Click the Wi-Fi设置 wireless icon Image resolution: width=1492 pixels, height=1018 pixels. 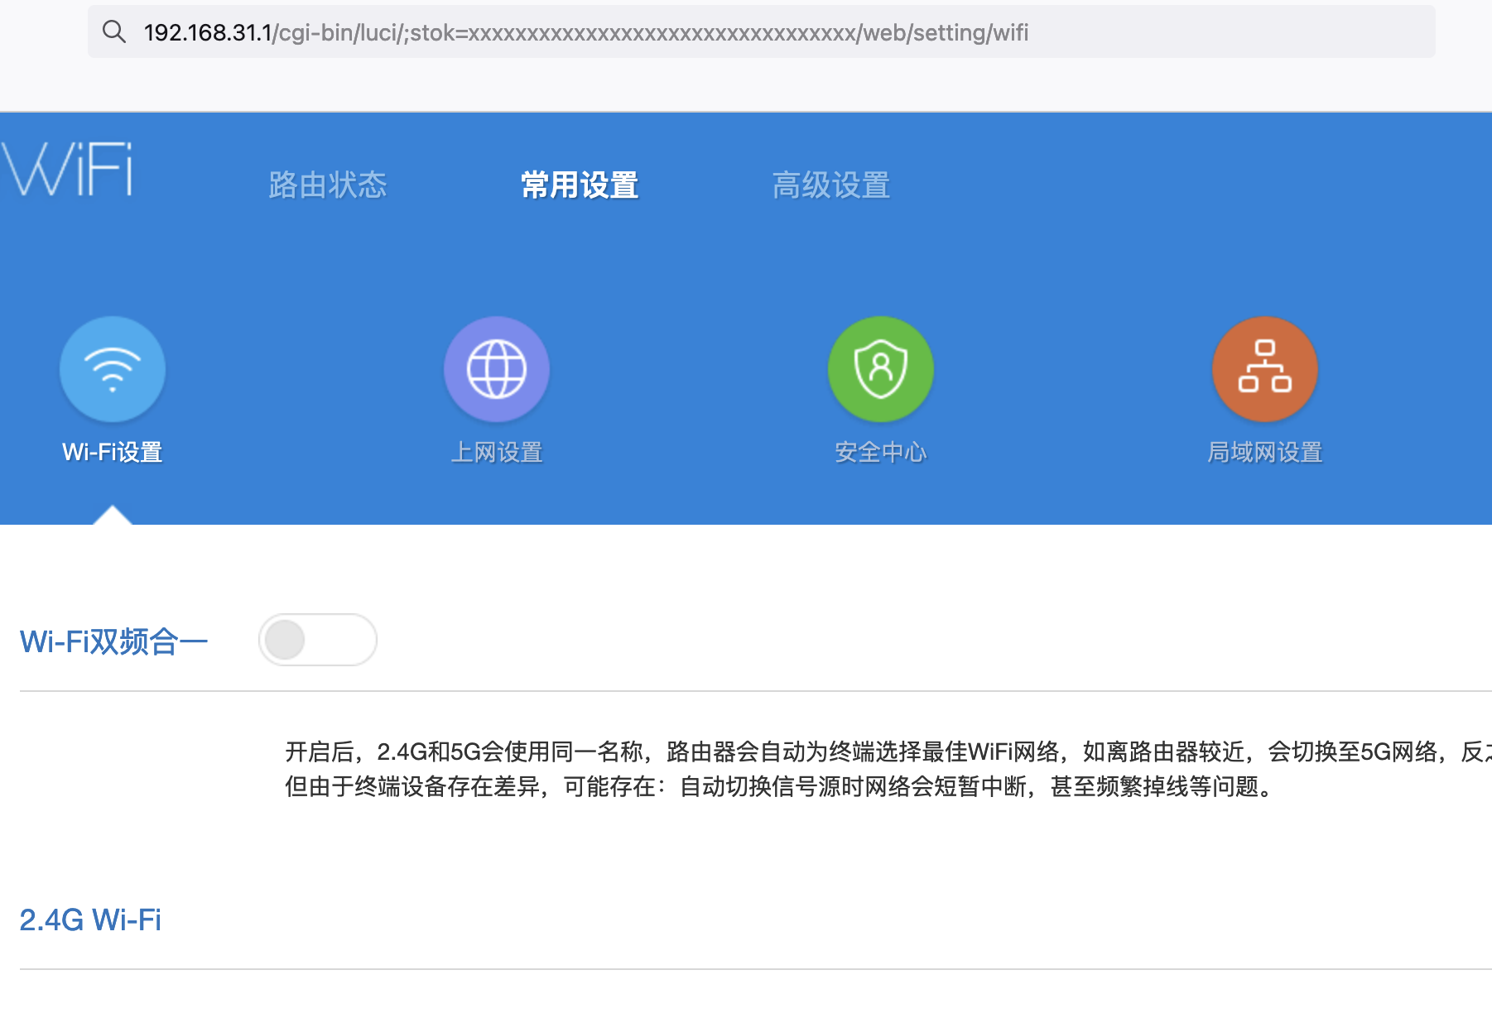tap(113, 369)
